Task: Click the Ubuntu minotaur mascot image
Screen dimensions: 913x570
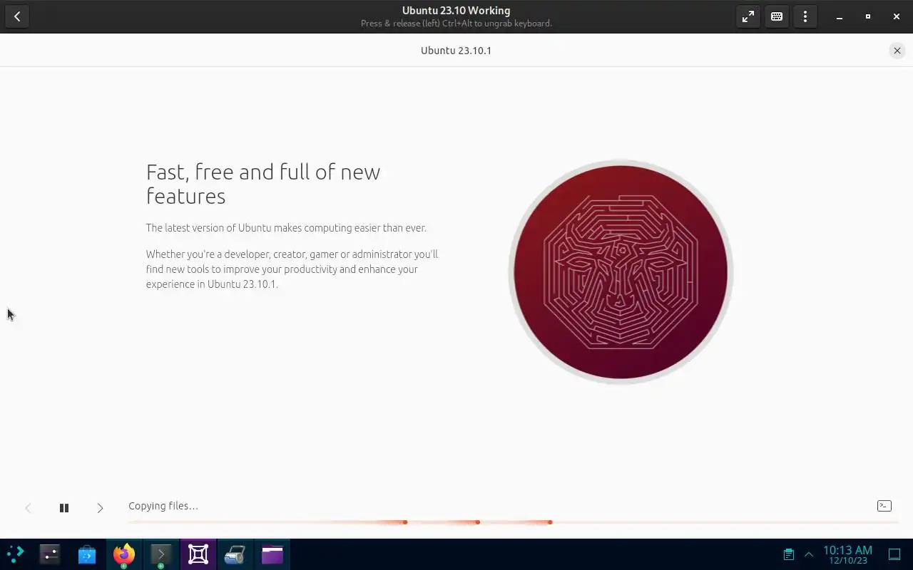Action: tap(621, 272)
